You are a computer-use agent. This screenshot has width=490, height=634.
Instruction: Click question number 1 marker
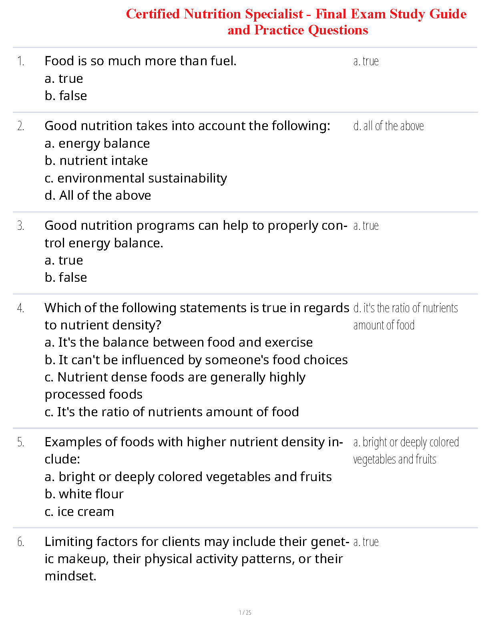pyautogui.click(x=21, y=61)
